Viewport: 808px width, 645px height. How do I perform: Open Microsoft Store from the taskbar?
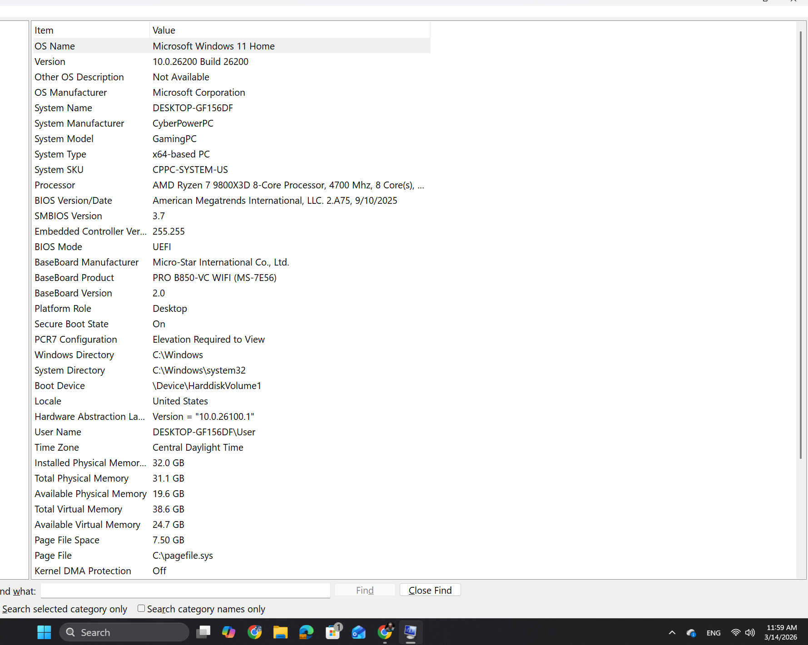[x=333, y=632]
